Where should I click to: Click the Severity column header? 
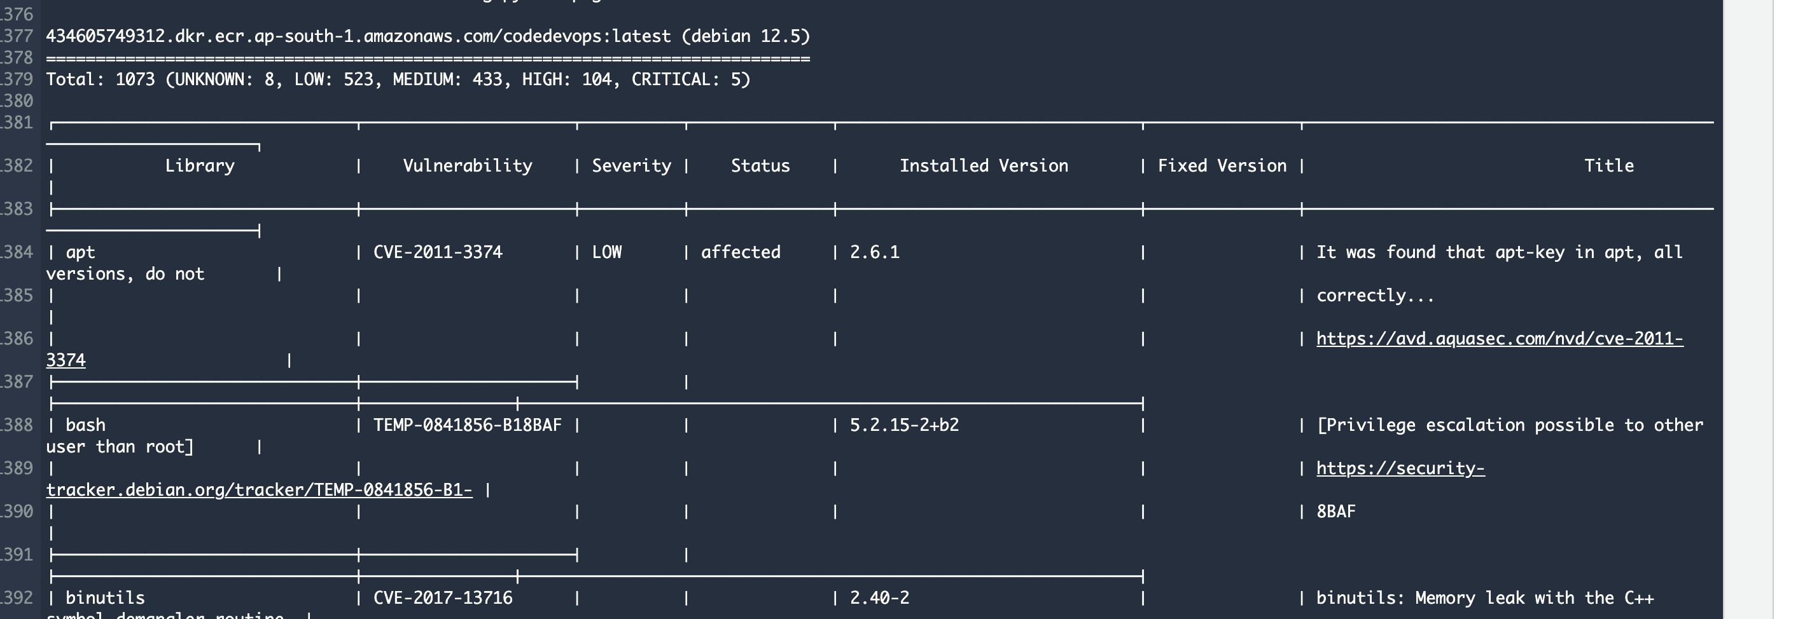pos(631,166)
